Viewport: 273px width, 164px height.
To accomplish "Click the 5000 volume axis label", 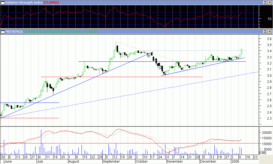I will [x=268, y=149].
